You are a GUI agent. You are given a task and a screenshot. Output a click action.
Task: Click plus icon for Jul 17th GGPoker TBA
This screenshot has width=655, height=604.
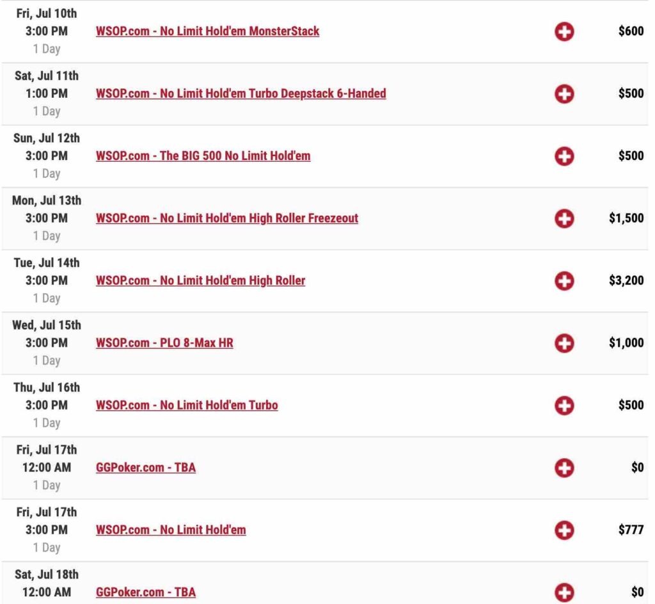point(564,468)
